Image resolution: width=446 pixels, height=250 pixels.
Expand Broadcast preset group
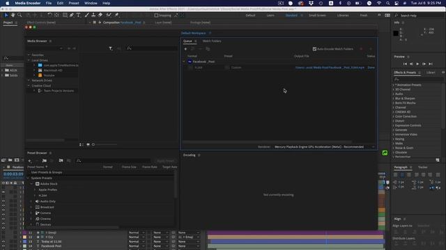pos(31,207)
